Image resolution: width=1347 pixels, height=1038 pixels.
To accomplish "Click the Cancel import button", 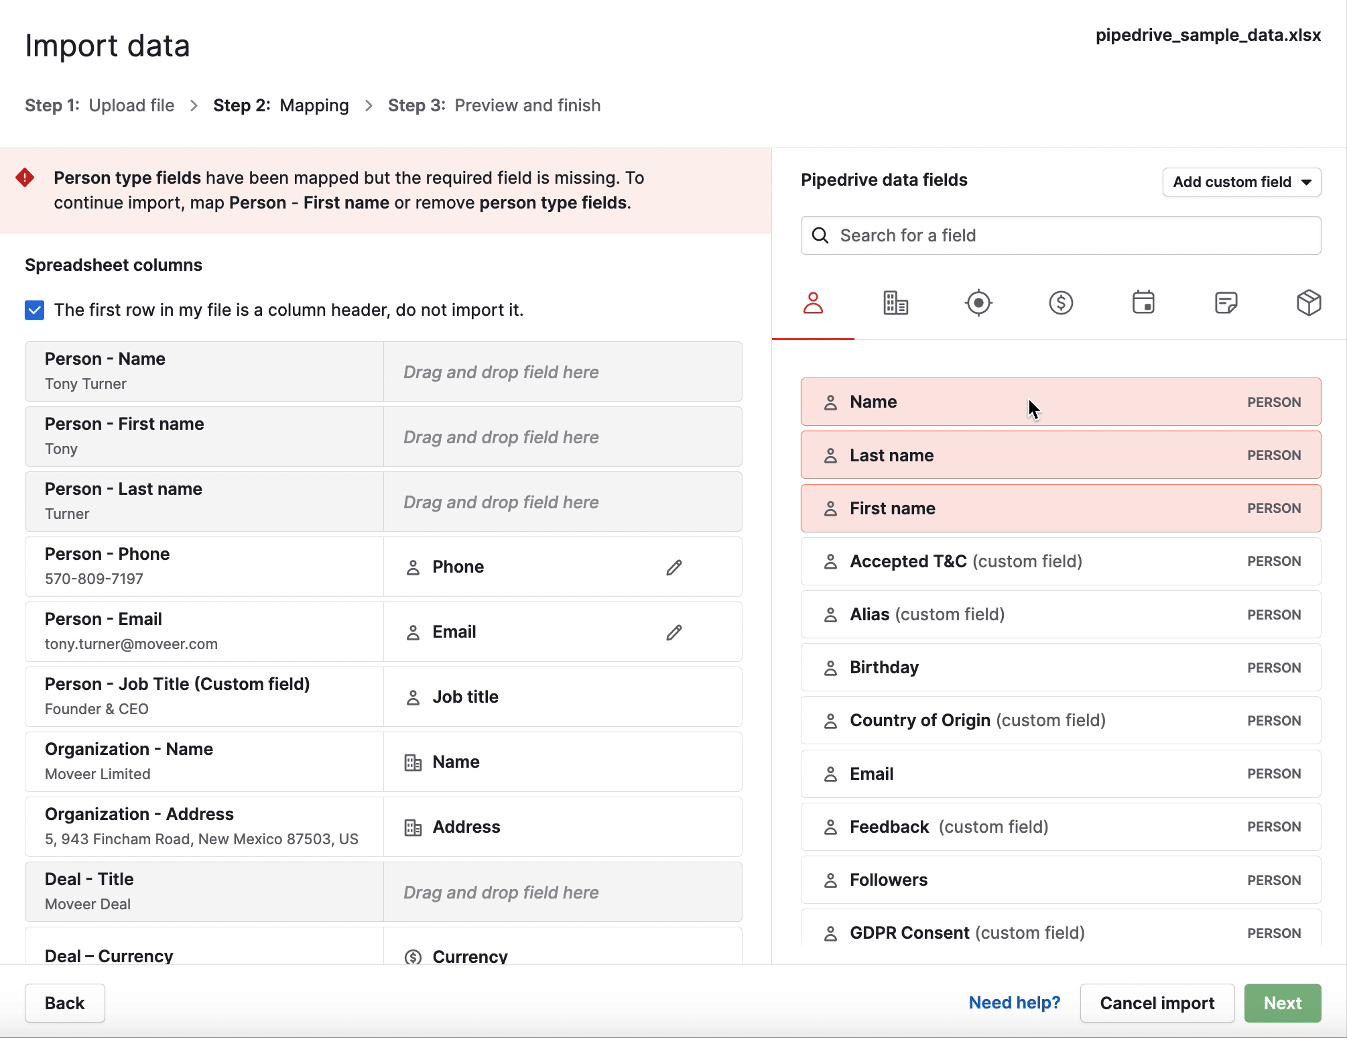I will [x=1157, y=1002].
